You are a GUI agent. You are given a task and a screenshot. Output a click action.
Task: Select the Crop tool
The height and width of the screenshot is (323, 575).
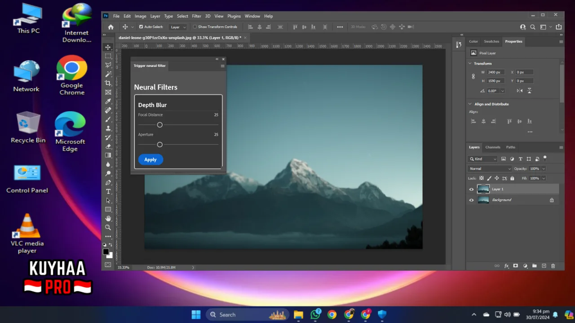point(108,83)
